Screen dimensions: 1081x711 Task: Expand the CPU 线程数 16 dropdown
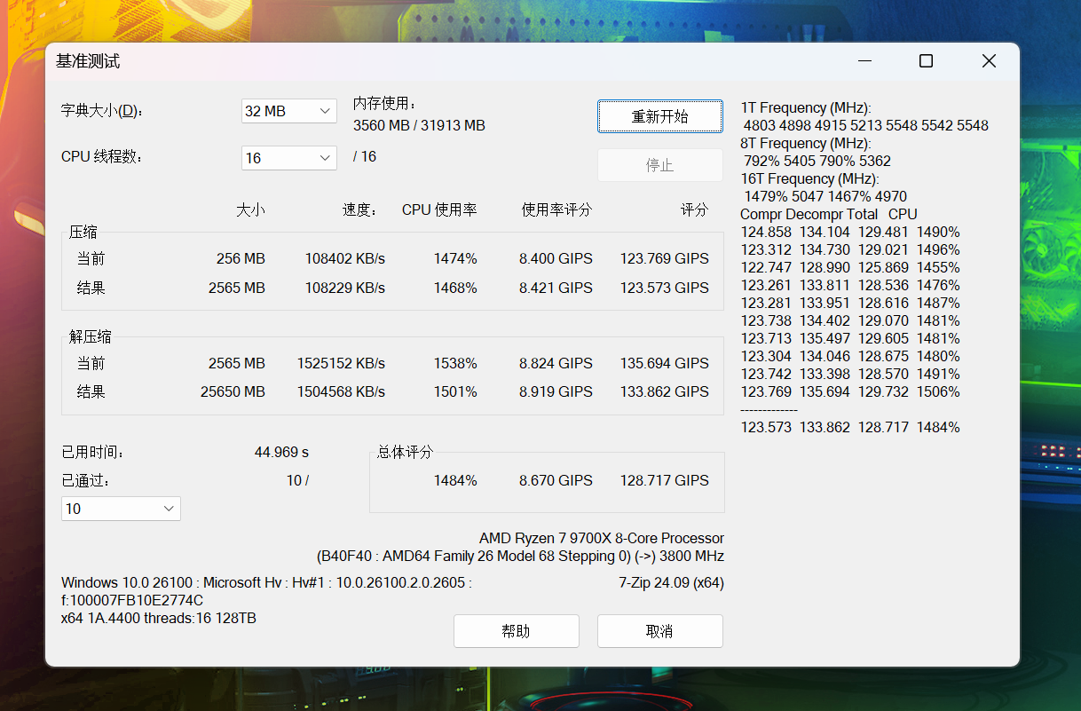(289, 158)
